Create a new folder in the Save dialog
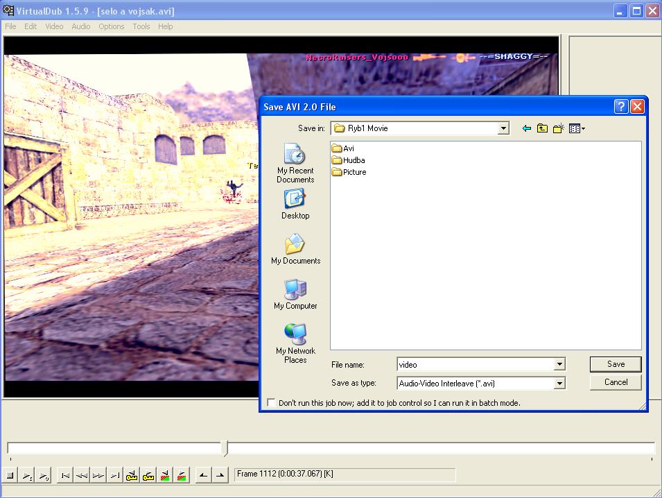 (558, 128)
